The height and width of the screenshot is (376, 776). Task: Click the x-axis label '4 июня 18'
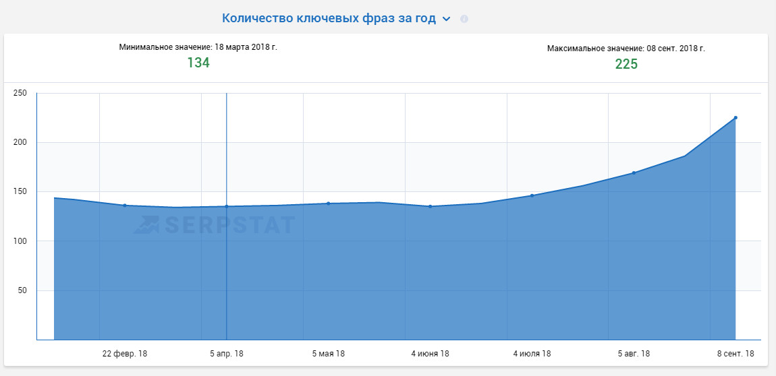[430, 354]
